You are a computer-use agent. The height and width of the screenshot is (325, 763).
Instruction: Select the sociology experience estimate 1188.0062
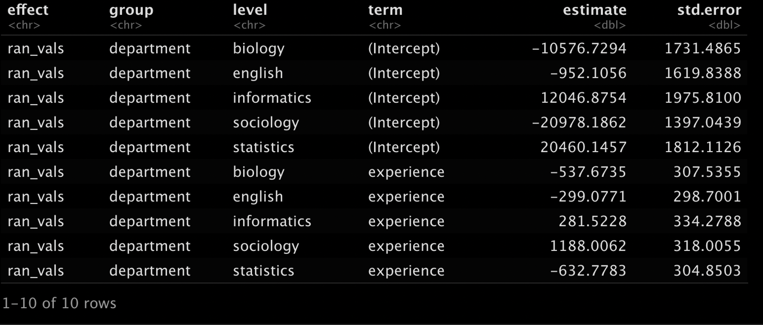coord(588,246)
